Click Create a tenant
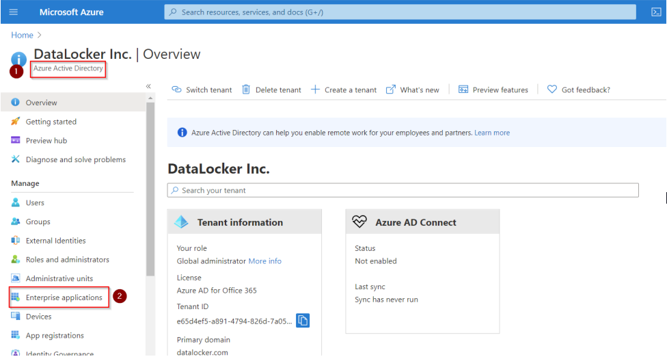 coord(344,90)
